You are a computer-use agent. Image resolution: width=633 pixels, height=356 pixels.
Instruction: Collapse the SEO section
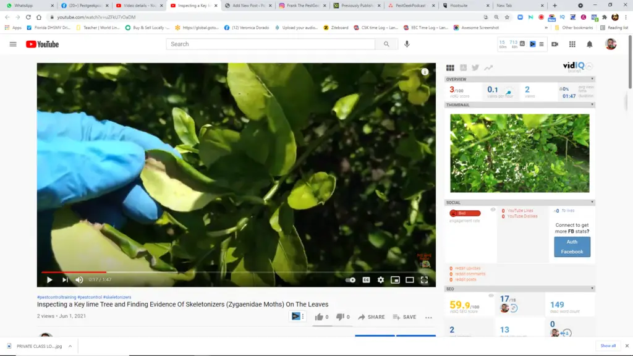coord(592,289)
